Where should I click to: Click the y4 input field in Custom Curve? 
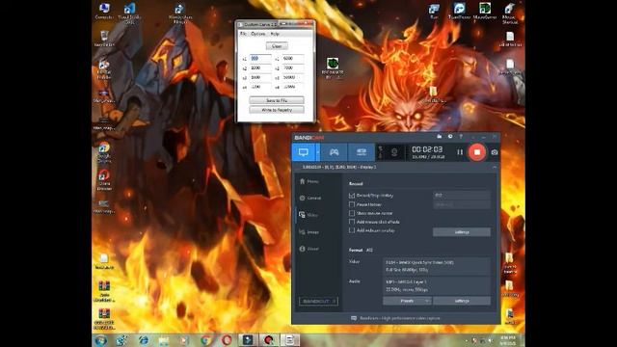pos(293,87)
